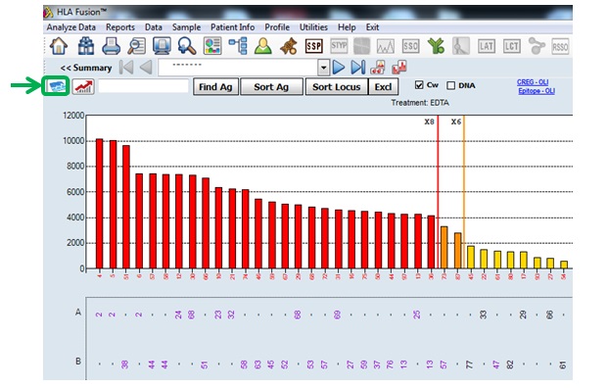
Task: Click the red bar chart icon beside histogram
Action: pyautogui.click(x=399, y=68)
